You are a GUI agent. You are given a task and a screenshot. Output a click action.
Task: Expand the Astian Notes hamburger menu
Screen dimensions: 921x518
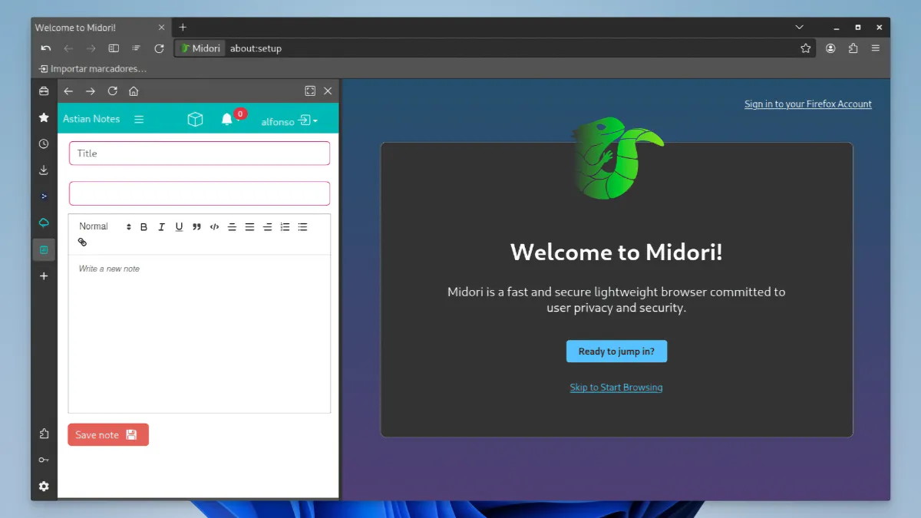(139, 119)
